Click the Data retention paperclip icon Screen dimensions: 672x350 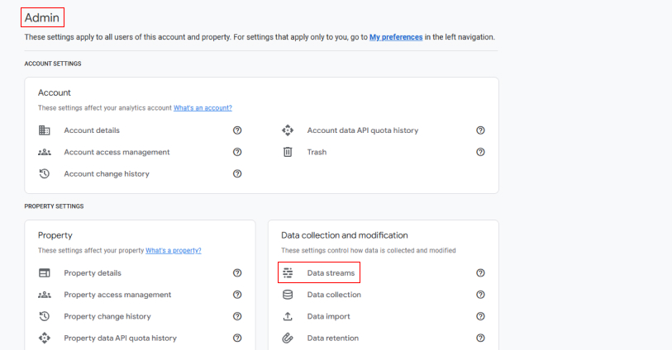(288, 338)
